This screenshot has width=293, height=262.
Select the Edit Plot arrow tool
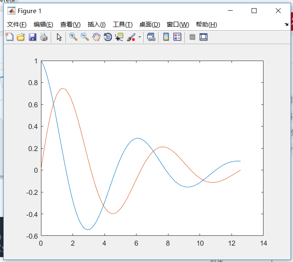pyautogui.click(x=59, y=37)
